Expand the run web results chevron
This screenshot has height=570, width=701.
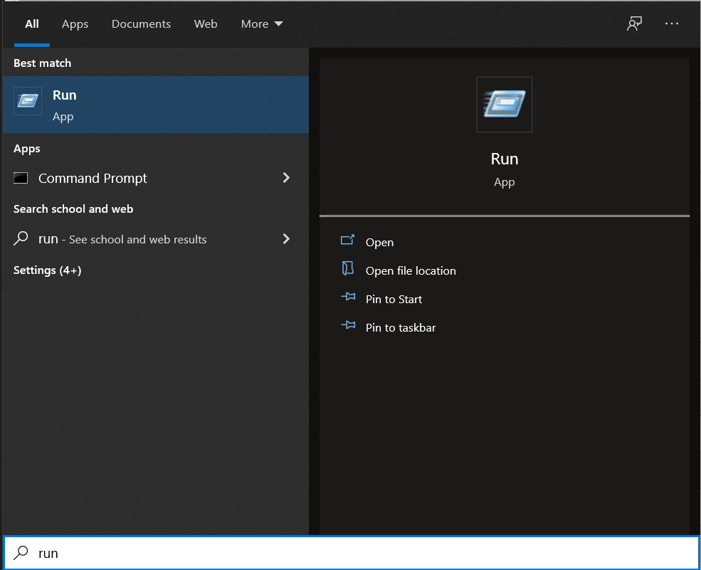[286, 239]
